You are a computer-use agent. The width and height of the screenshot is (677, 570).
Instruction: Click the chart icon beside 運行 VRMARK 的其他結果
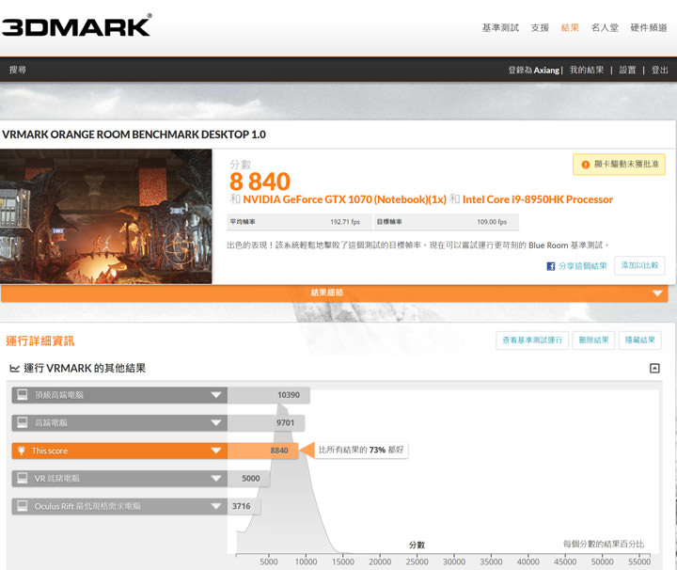click(15, 369)
